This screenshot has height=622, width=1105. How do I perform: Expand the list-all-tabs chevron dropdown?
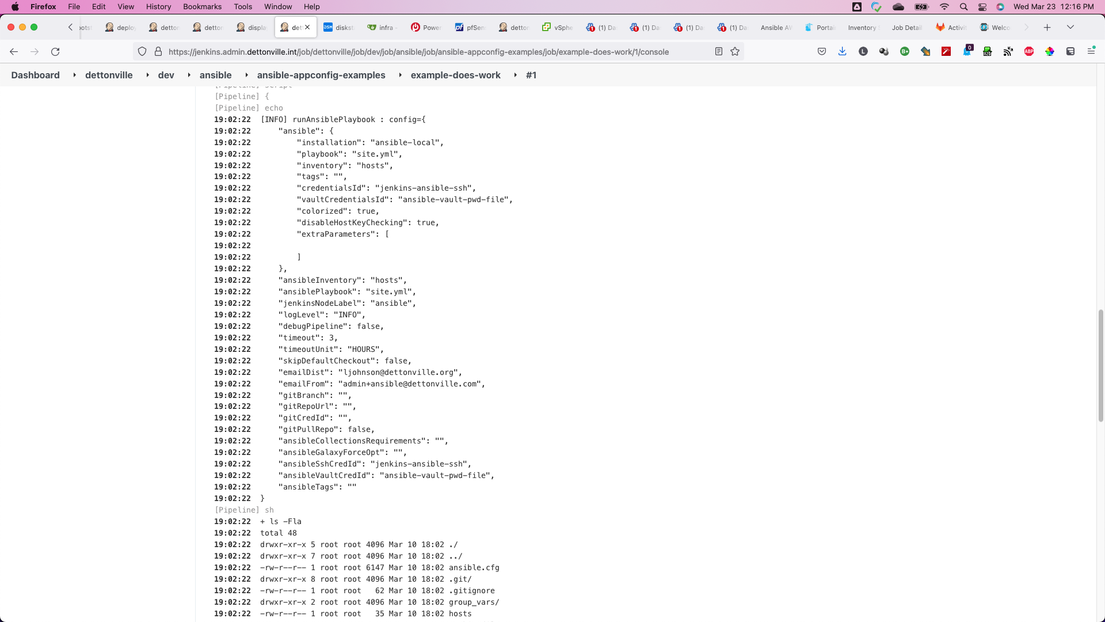coord(1070,27)
